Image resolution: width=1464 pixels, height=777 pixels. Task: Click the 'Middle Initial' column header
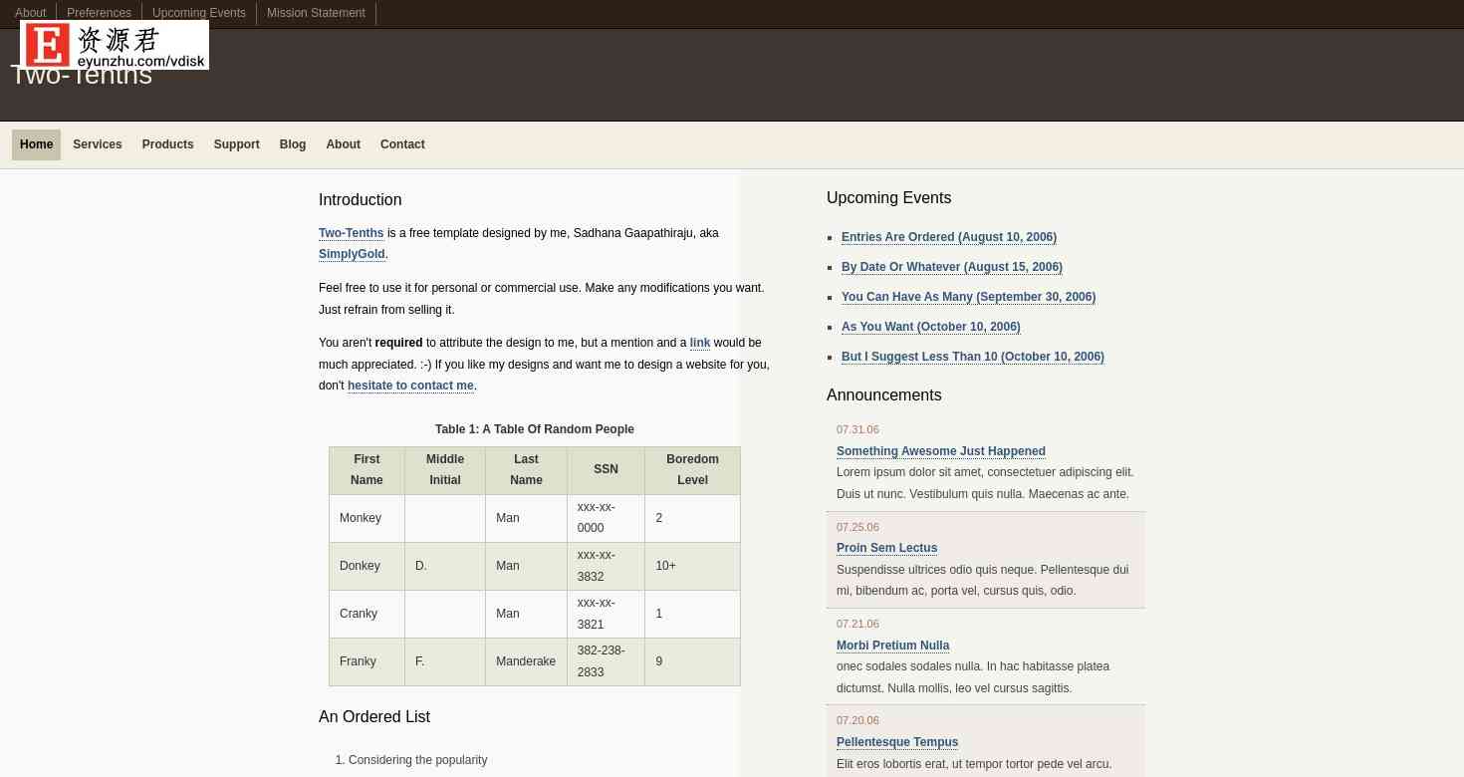[x=445, y=470]
